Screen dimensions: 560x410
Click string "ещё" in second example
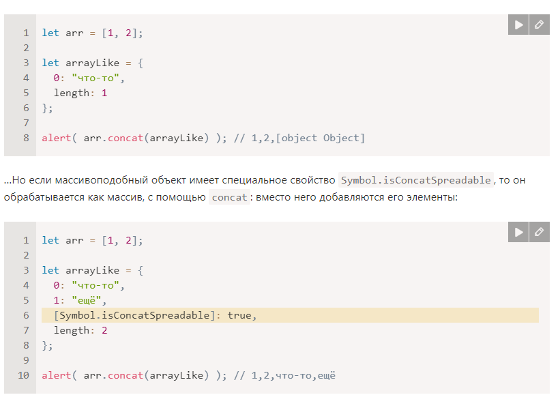[x=87, y=300]
